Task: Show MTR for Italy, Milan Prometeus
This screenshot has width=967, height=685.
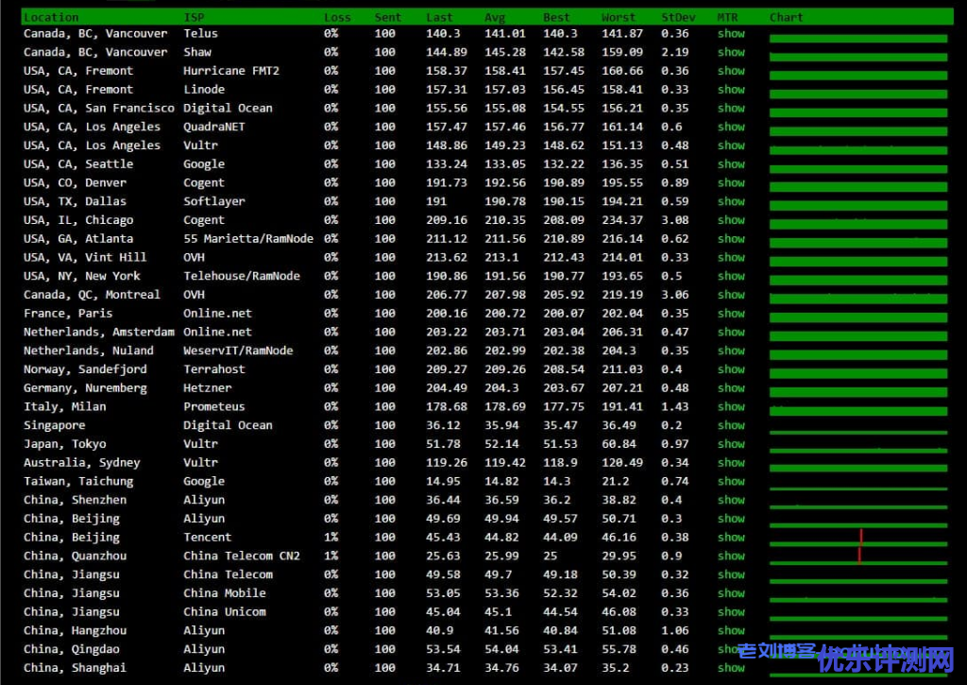Action: coord(731,406)
